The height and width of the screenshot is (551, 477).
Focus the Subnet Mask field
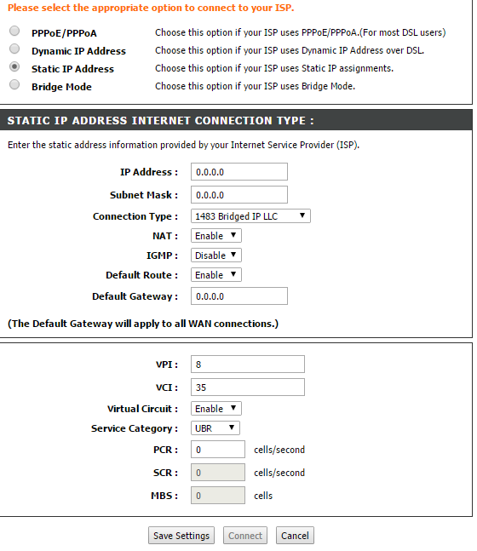tap(239, 195)
